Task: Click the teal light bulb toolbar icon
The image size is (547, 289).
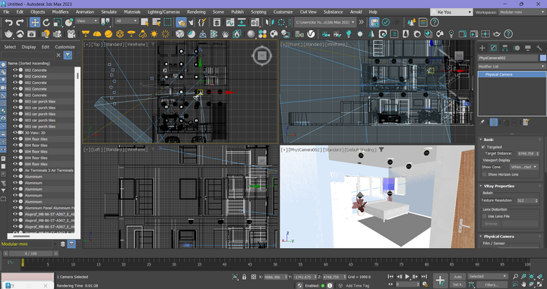Action: pos(348,34)
